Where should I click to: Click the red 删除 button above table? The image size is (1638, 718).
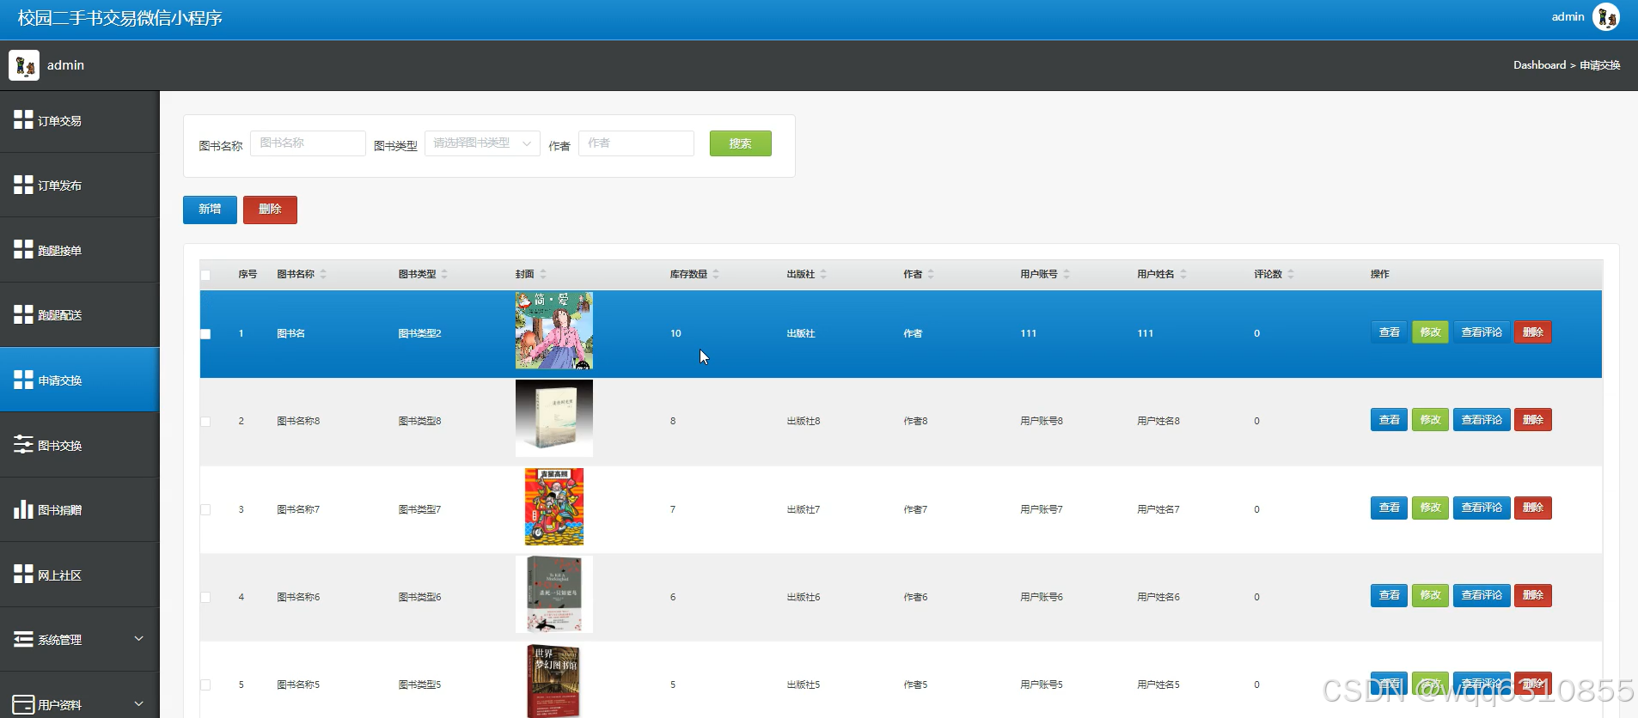270,210
